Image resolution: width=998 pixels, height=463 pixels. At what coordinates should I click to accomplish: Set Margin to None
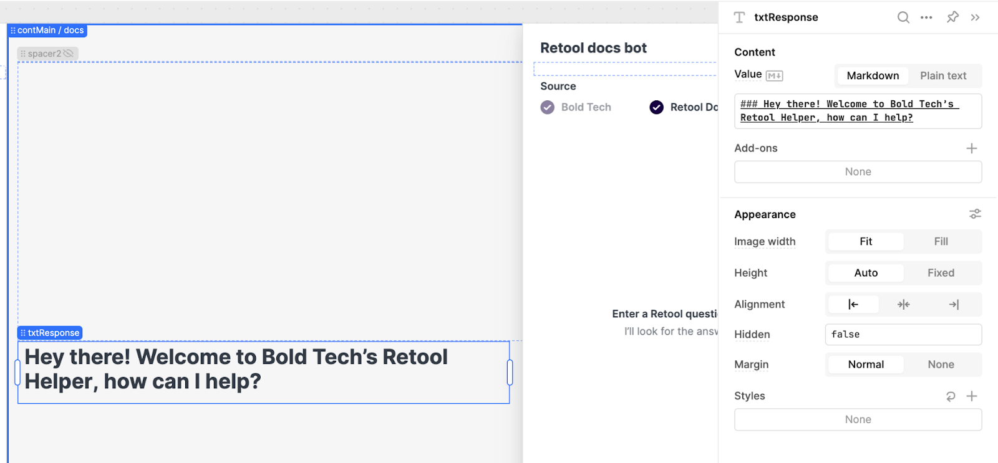[941, 365]
